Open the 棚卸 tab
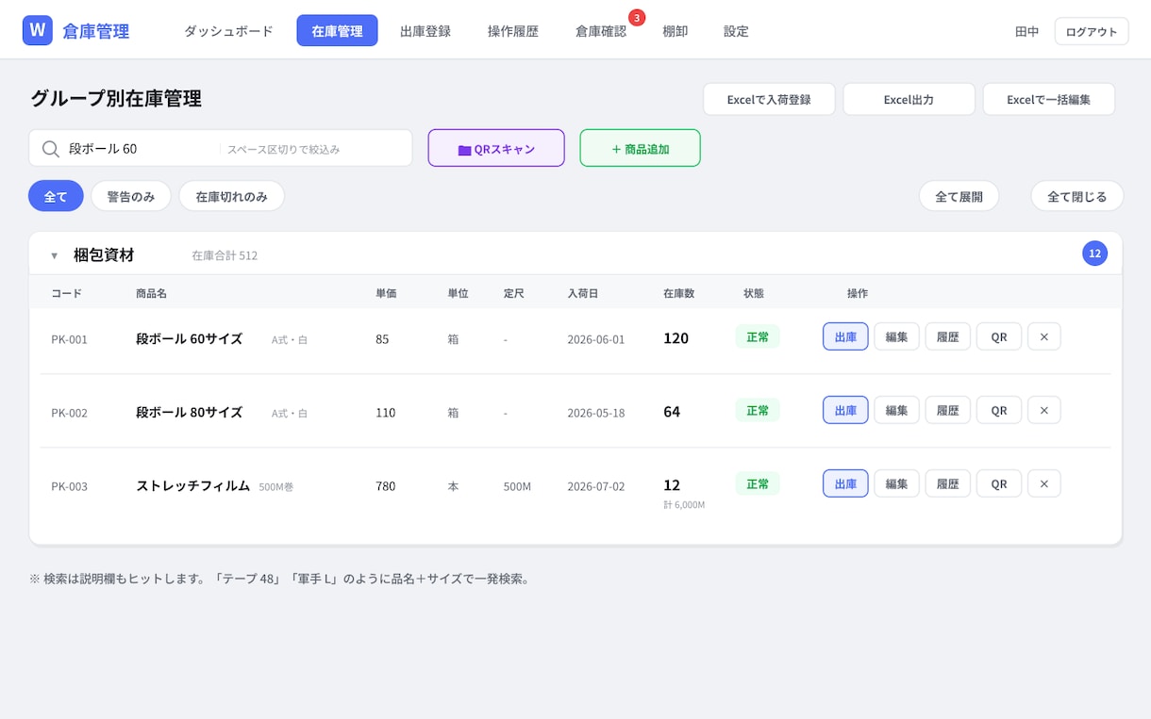This screenshot has width=1151, height=719. [675, 31]
